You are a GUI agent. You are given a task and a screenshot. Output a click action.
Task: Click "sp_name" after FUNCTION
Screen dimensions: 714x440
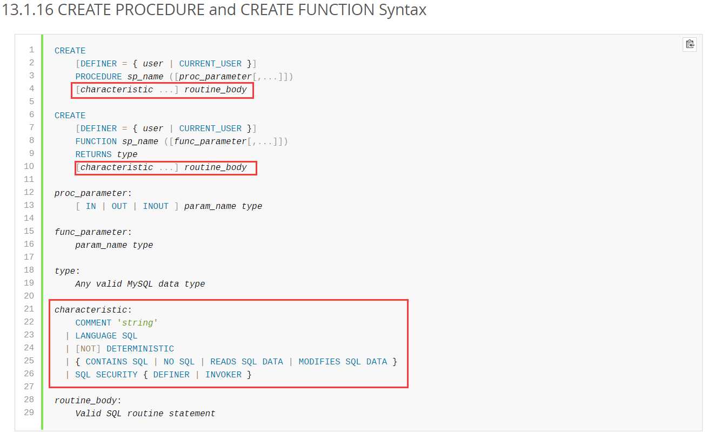click(x=141, y=141)
